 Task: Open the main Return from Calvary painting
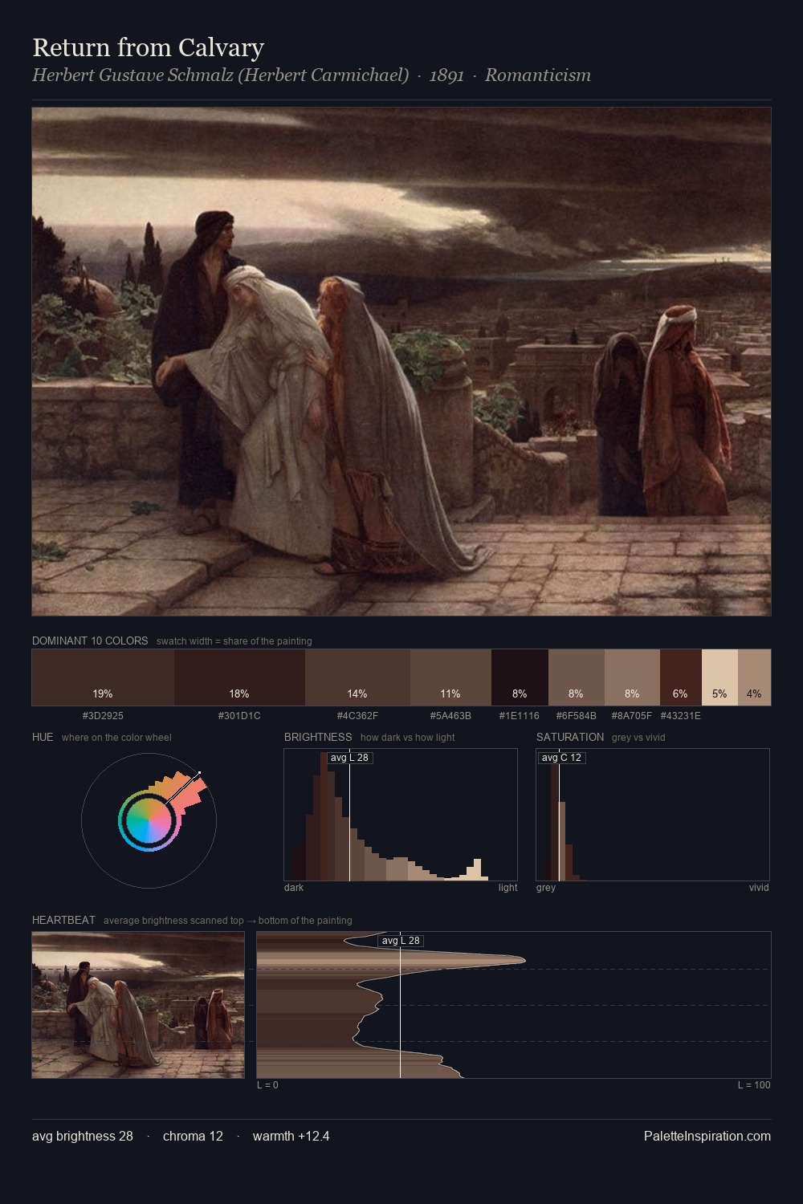coord(401,361)
